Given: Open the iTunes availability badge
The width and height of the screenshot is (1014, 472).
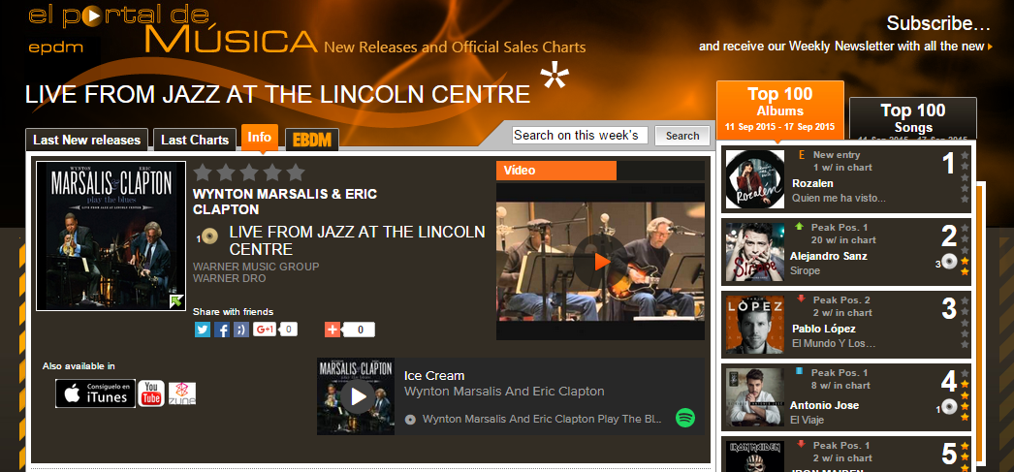Looking at the screenshot, I should (96, 393).
